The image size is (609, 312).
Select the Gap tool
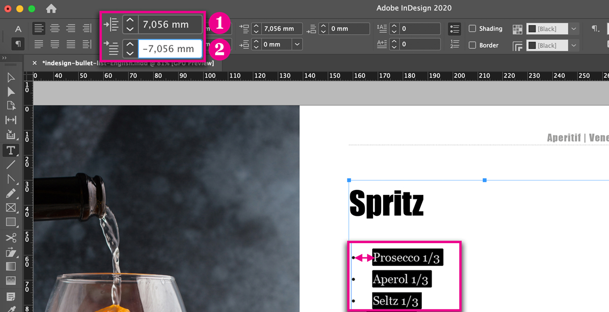[x=11, y=119]
